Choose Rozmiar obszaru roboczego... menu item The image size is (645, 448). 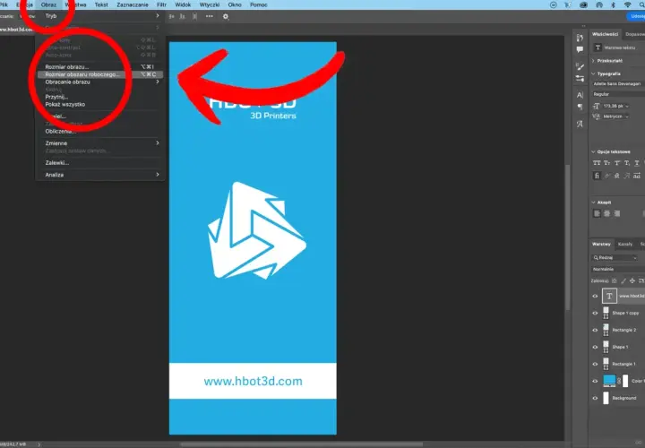tap(100, 74)
